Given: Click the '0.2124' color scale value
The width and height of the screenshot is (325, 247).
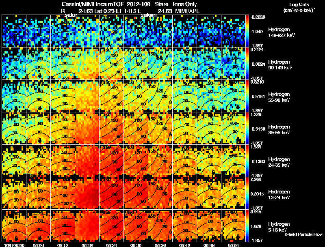Looking at the screenshot, I should click(257, 49).
